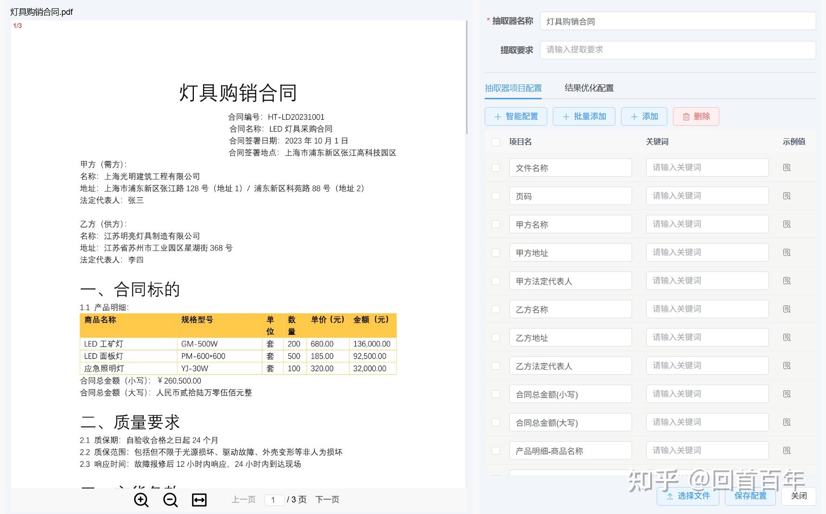View example value icon for 甲方地址 row
This screenshot has height=514, width=826.
[x=787, y=252]
